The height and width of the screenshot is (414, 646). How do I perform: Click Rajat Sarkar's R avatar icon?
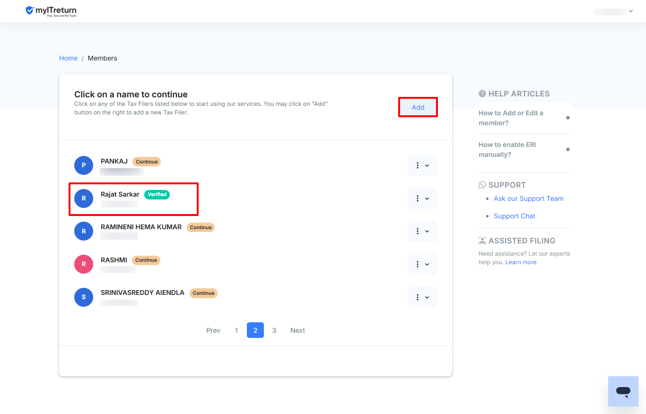tap(84, 198)
